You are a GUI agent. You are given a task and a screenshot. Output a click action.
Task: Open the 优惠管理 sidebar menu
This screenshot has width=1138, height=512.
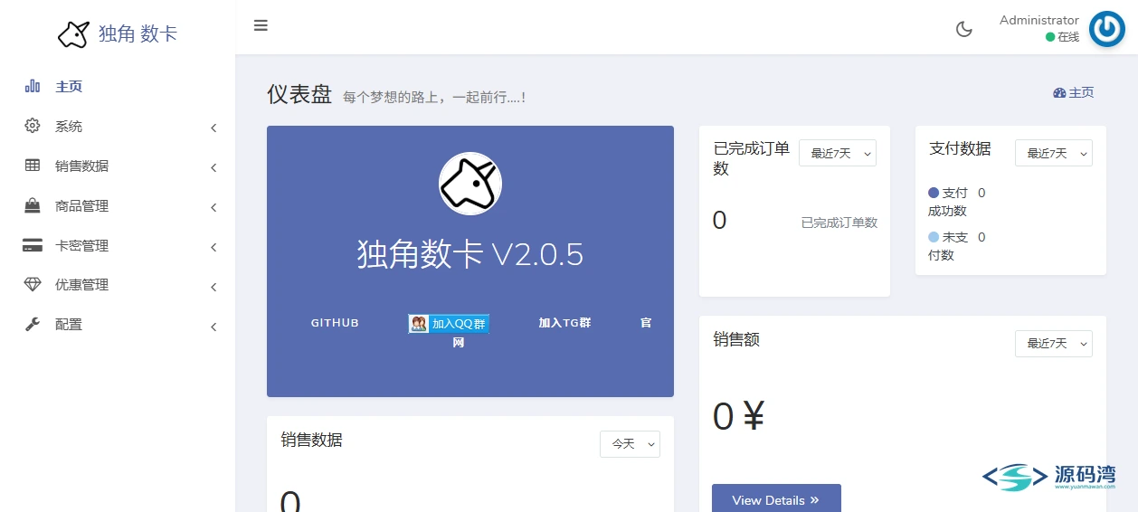tap(118, 284)
